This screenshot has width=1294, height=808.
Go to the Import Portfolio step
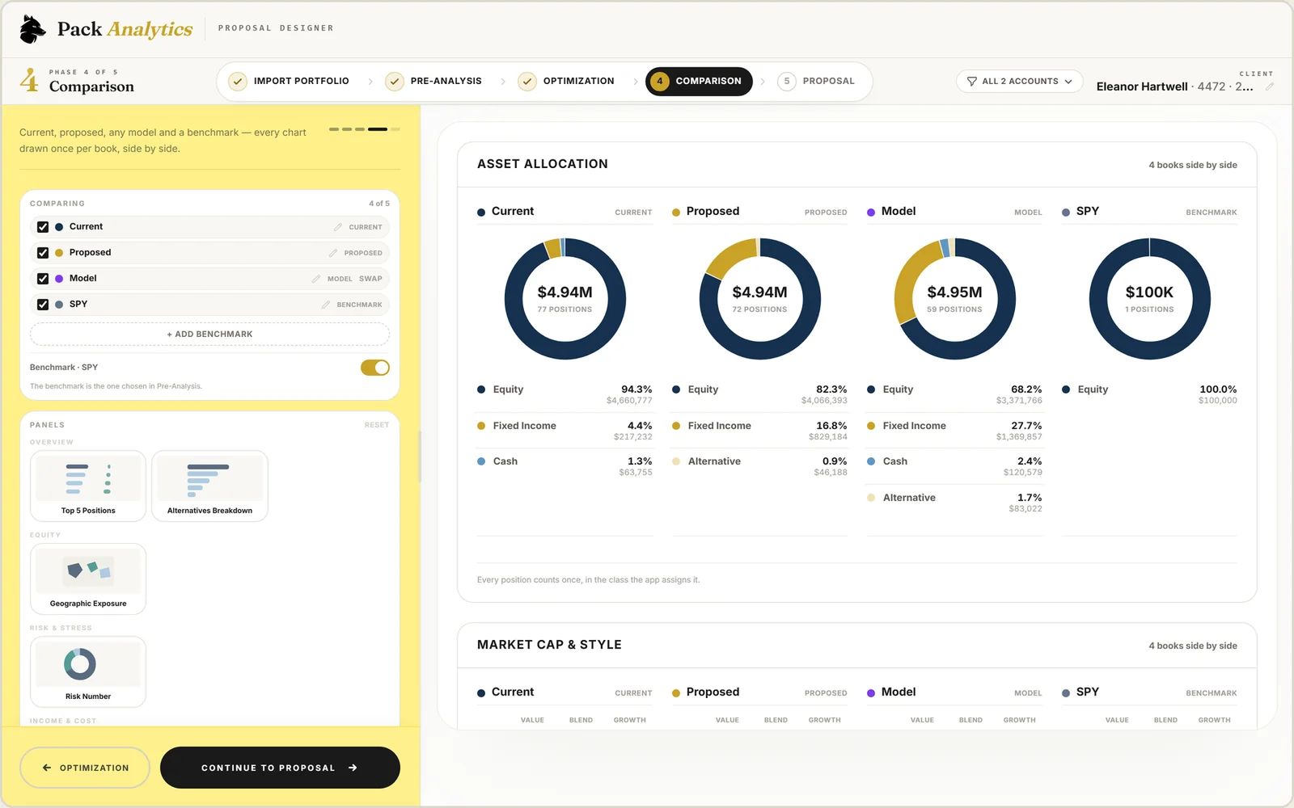(290, 82)
